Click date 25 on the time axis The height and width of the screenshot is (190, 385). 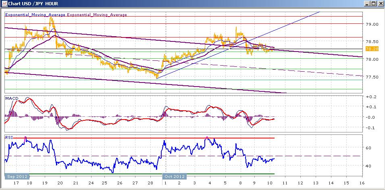tap(104, 182)
